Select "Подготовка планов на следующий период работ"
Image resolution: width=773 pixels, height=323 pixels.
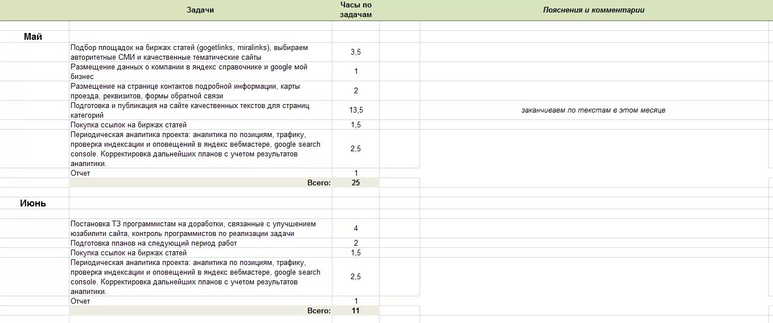click(x=200, y=243)
